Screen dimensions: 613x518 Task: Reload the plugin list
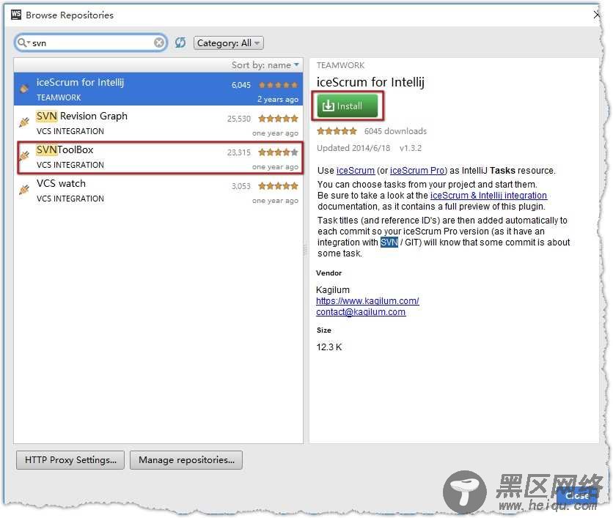point(180,42)
